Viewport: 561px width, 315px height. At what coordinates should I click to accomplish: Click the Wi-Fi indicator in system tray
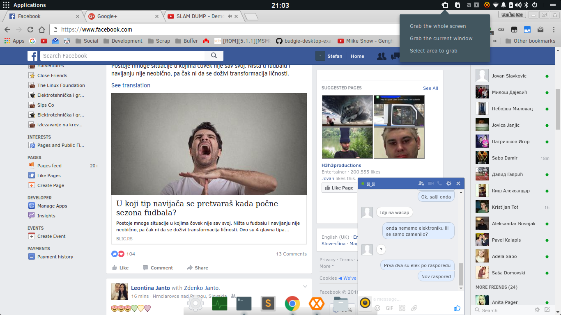(x=496, y=5)
